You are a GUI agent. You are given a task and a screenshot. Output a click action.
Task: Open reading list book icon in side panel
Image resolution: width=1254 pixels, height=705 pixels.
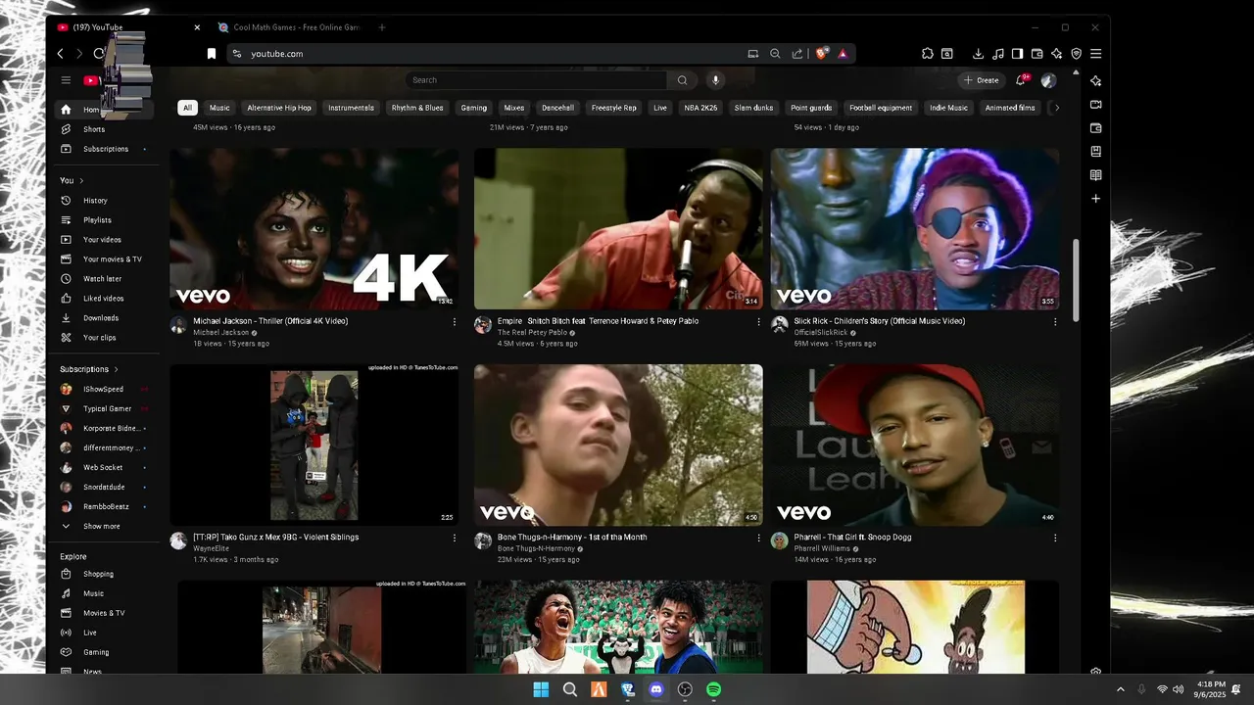(x=1095, y=175)
